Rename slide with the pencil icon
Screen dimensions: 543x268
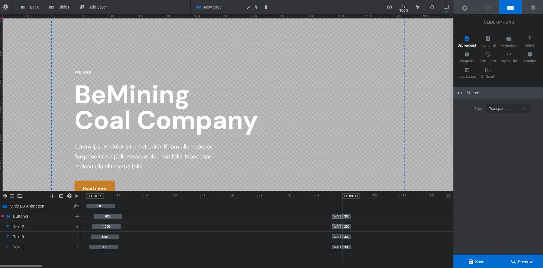tap(249, 7)
